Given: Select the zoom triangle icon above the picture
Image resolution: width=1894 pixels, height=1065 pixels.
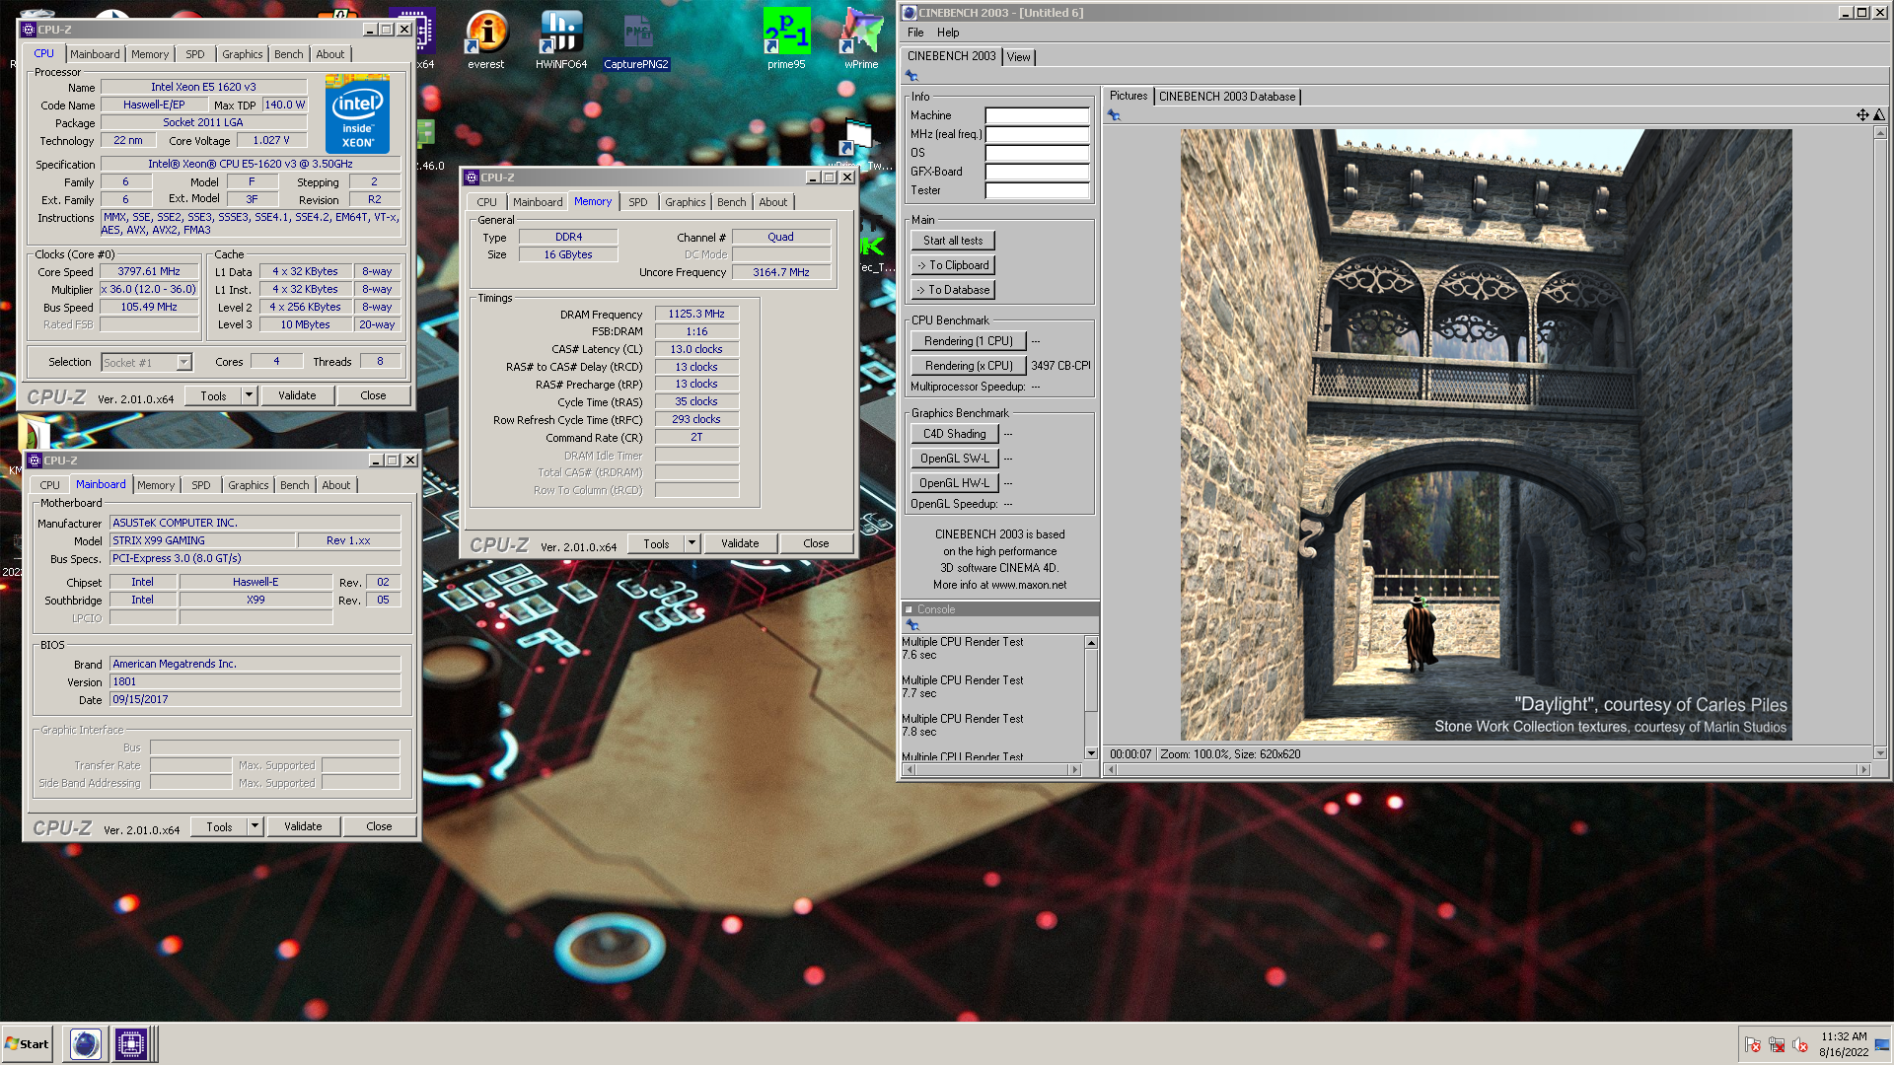Looking at the screenshot, I should click(1879, 115).
